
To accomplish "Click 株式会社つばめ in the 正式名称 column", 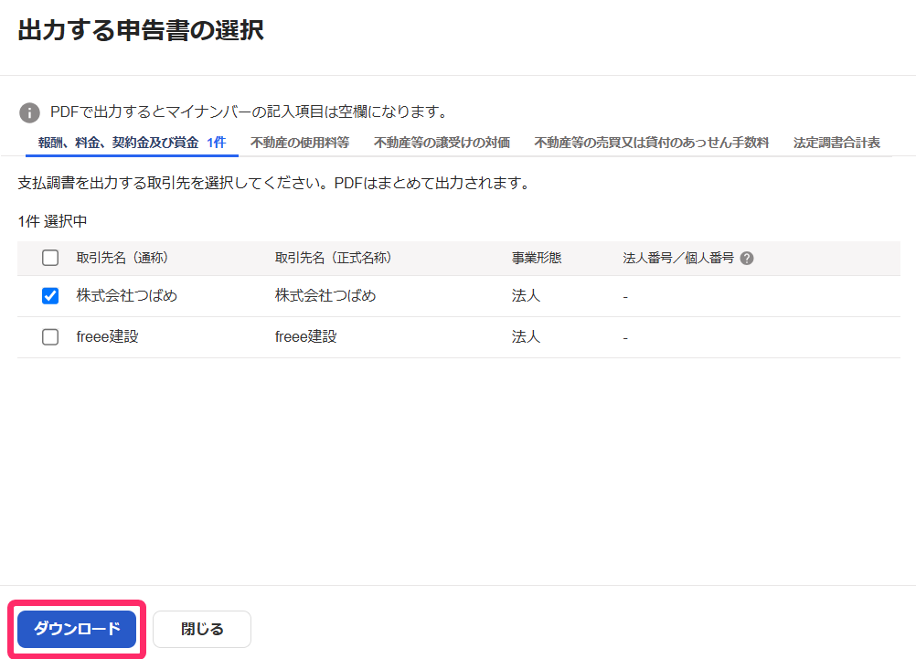I will tap(325, 295).
